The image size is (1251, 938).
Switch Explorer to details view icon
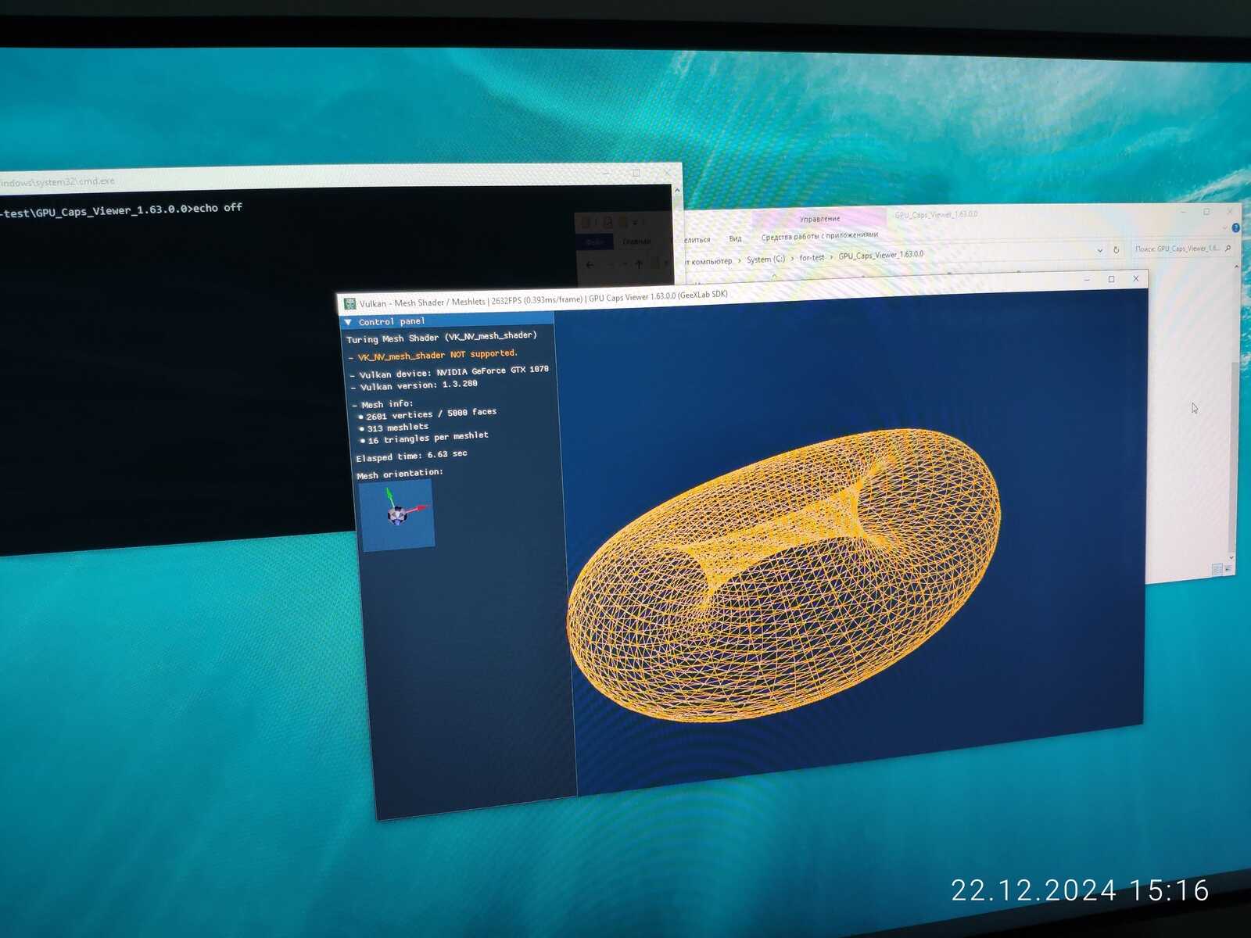[1217, 570]
